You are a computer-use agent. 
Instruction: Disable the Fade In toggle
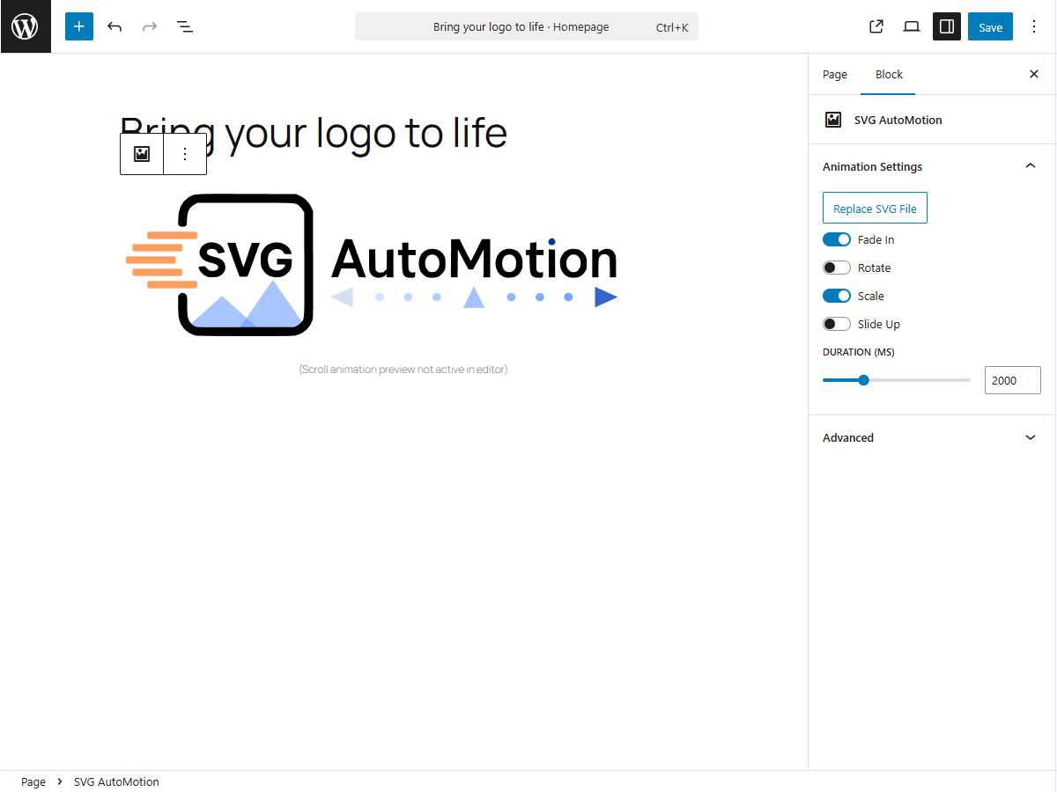(x=837, y=239)
